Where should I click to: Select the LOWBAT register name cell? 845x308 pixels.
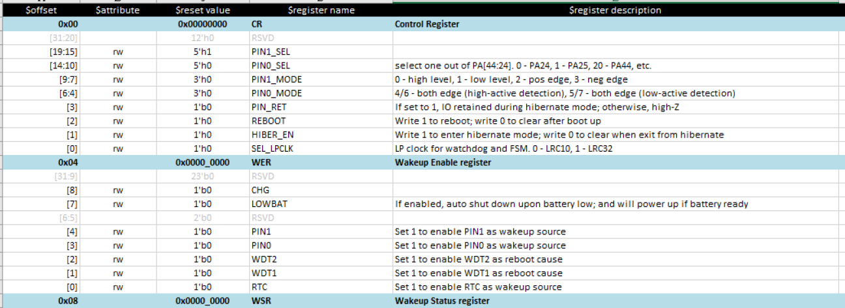pyautogui.click(x=269, y=204)
